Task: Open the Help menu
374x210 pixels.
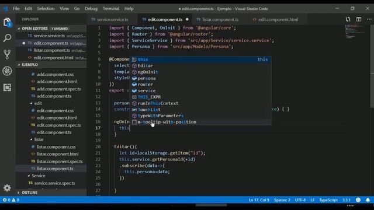Action: 129,9
